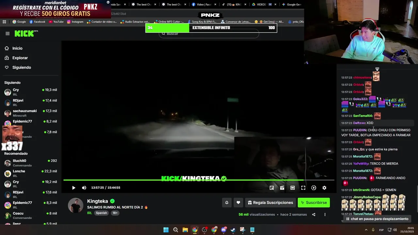Share the video via the share icon
Viewport: 418px width, 235px height.
(x=313, y=214)
